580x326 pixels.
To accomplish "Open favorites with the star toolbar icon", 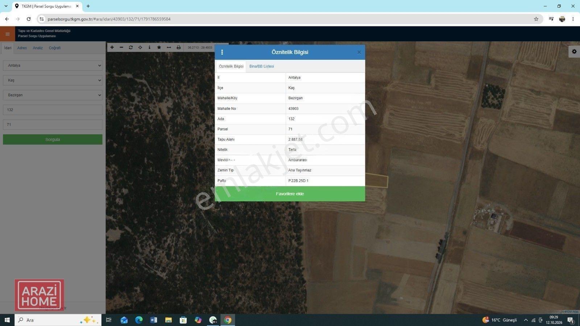I will coord(159,47).
